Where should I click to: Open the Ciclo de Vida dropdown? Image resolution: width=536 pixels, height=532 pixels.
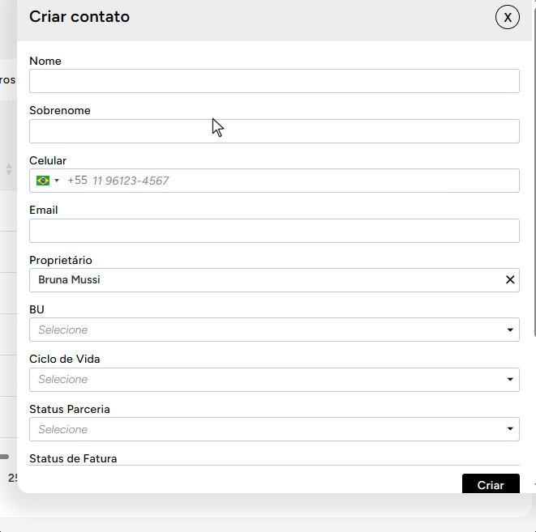(510, 379)
